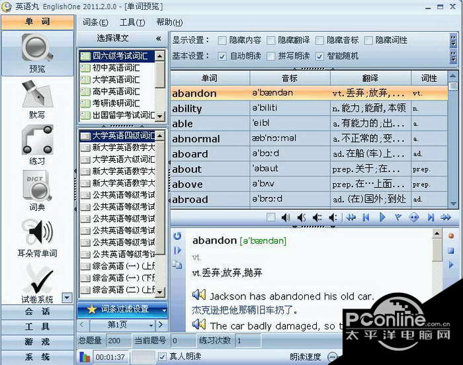
Task: Toggle the 隐藏内容 checkbox
Action: tap(222, 40)
